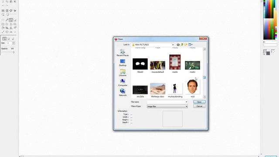Select the Mohenjo-daro image thumbnail
The image size is (279, 157).
coord(157,89)
